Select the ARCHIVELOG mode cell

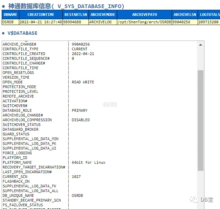(x=103, y=22)
